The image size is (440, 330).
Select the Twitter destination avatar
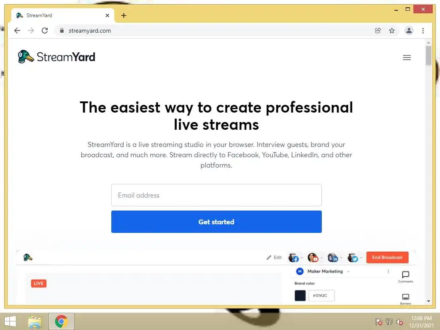click(353, 257)
